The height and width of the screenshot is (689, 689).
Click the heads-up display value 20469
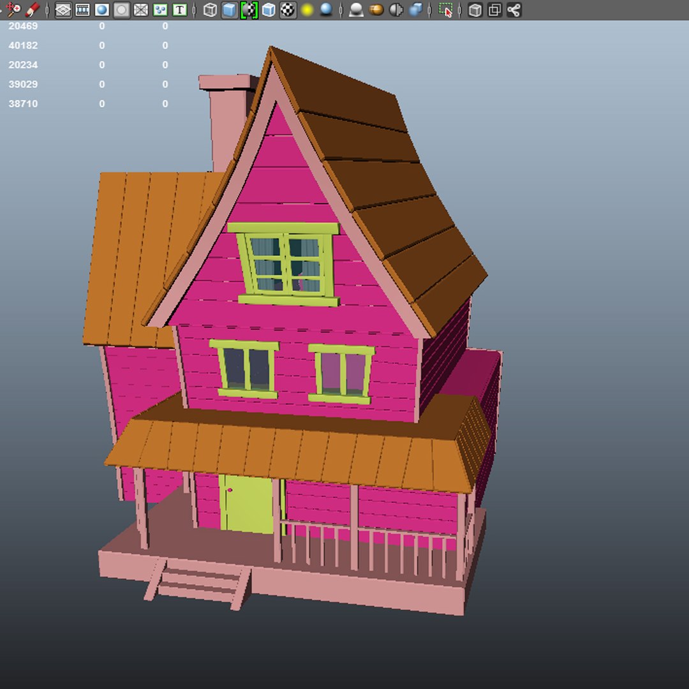(x=23, y=26)
